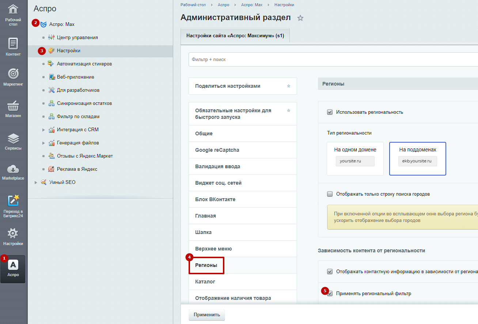478x324 pixels.
Task: Open the Сервисы sidebar section
Action: [13, 141]
